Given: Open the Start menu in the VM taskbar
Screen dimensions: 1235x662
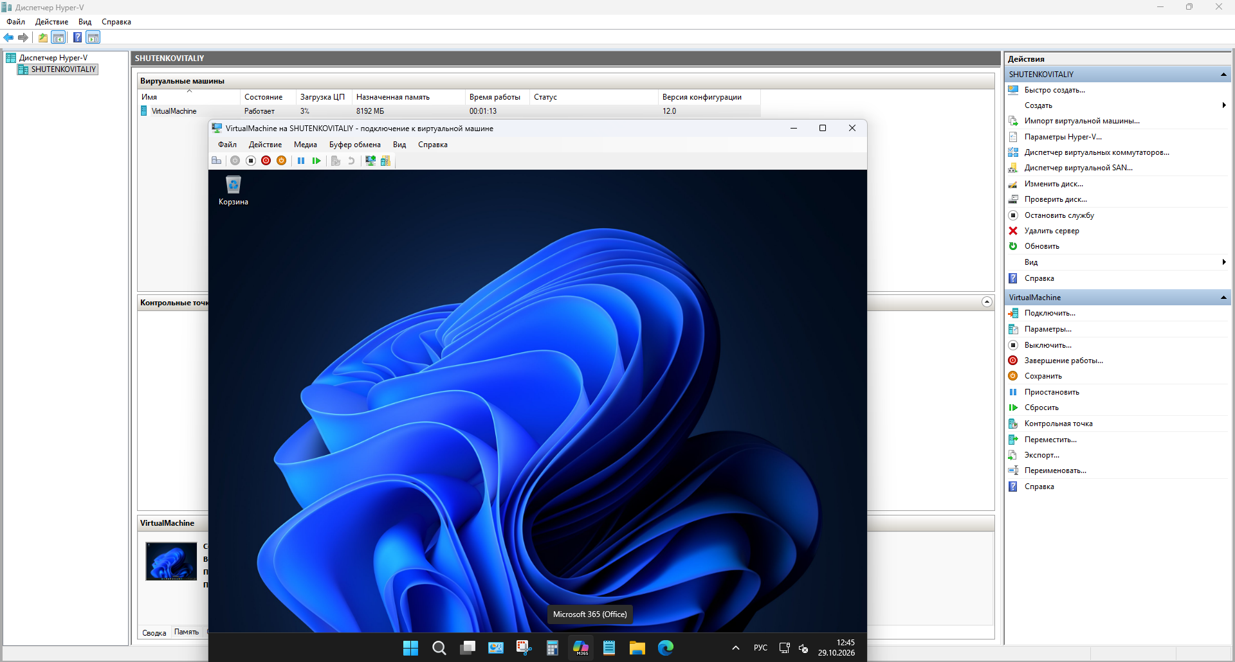Looking at the screenshot, I should [410, 648].
